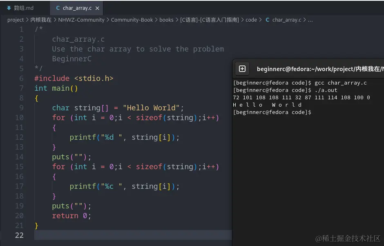Viewport: 384px width, 246px height.
Task: Open the NHWZ-Community breadcrumb segment
Action: tap(81, 20)
